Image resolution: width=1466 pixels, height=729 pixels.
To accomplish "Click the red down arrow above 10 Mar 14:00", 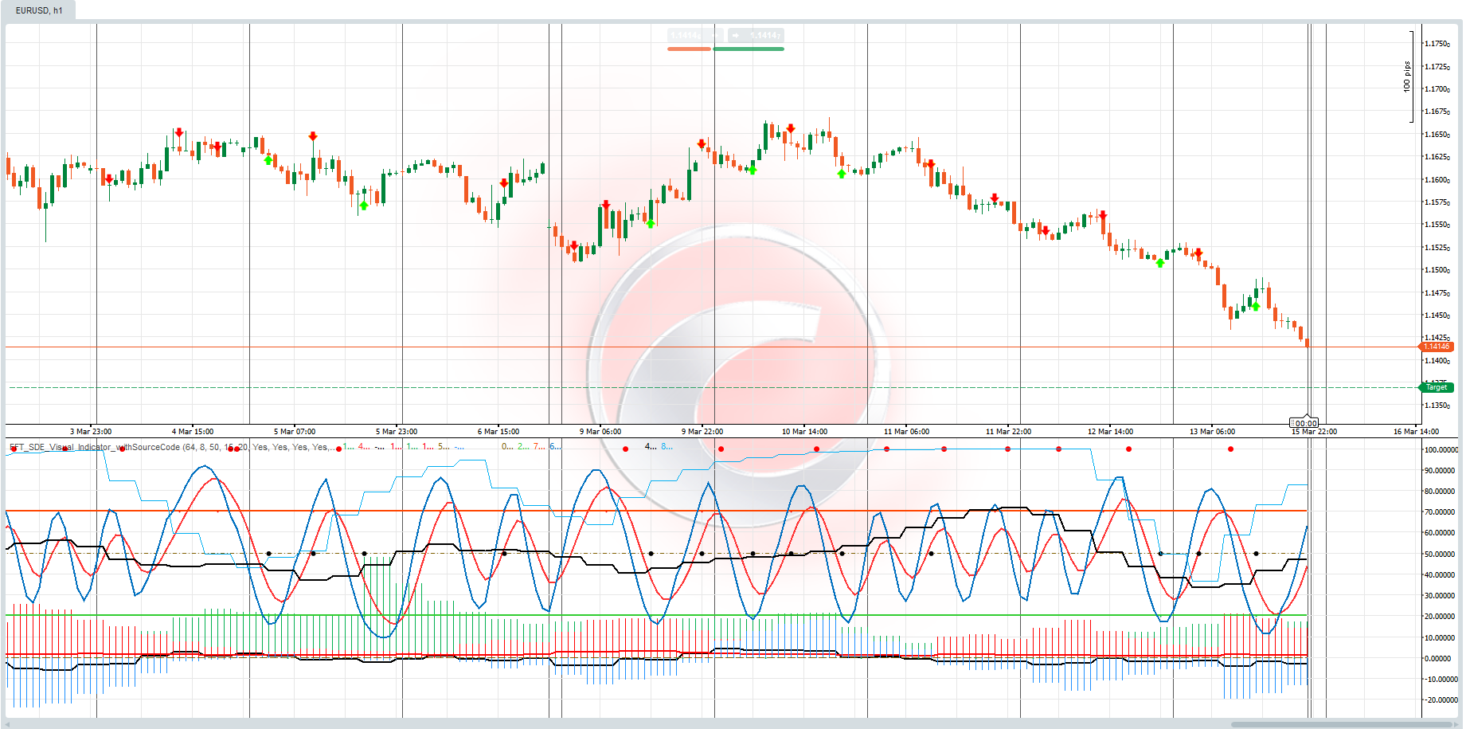I will tap(791, 128).
